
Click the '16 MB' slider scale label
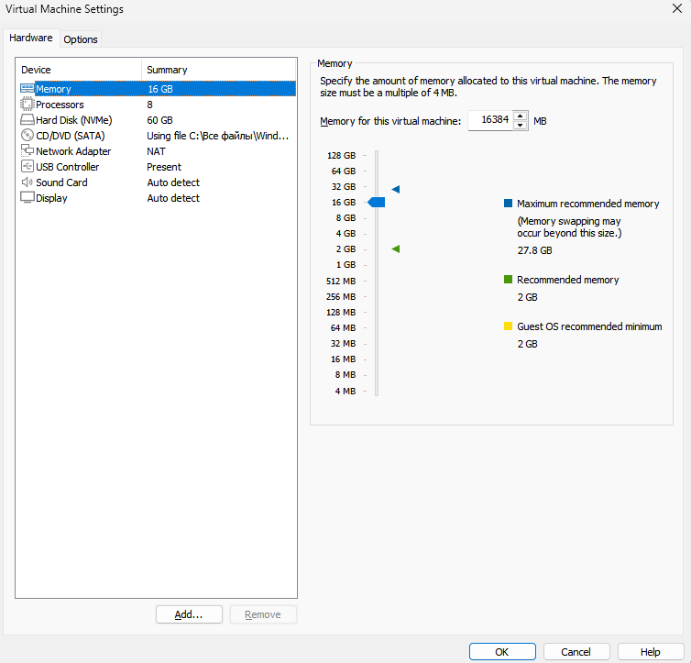click(x=343, y=359)
